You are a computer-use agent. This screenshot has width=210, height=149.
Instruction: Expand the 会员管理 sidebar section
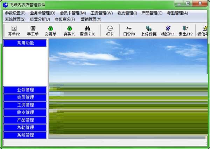[25, 97]
